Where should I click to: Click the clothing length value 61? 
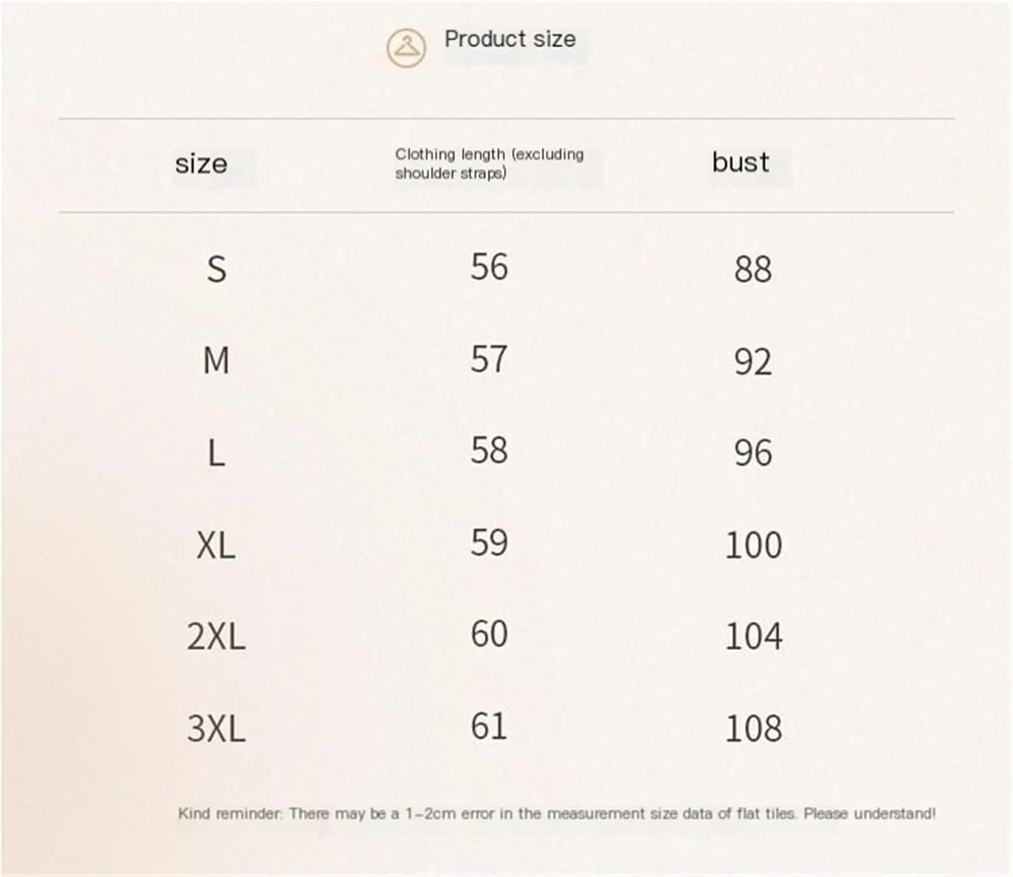click(489, 726)
